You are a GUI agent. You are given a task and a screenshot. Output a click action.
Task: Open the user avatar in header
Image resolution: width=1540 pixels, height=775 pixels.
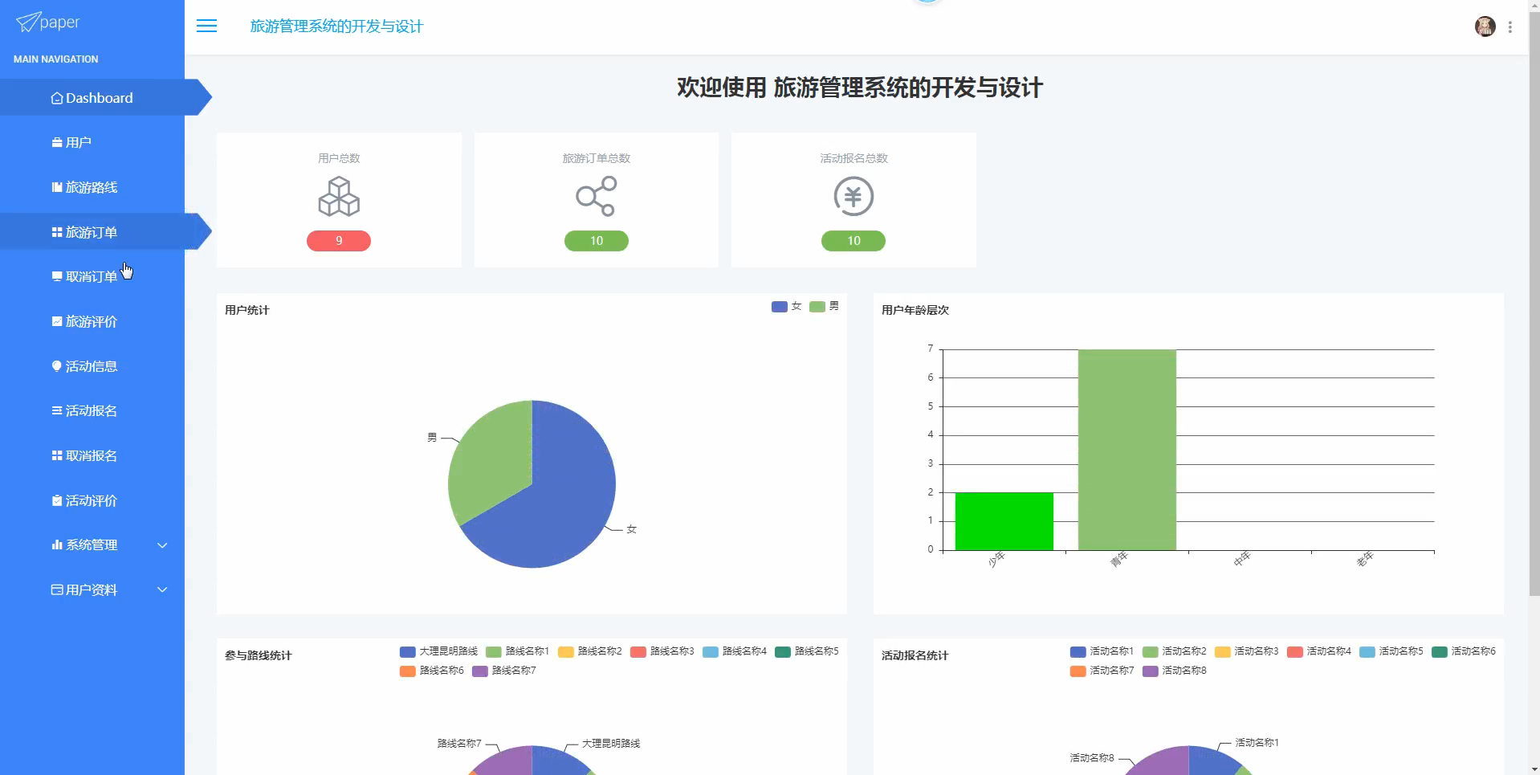[x=1485, y=27]
